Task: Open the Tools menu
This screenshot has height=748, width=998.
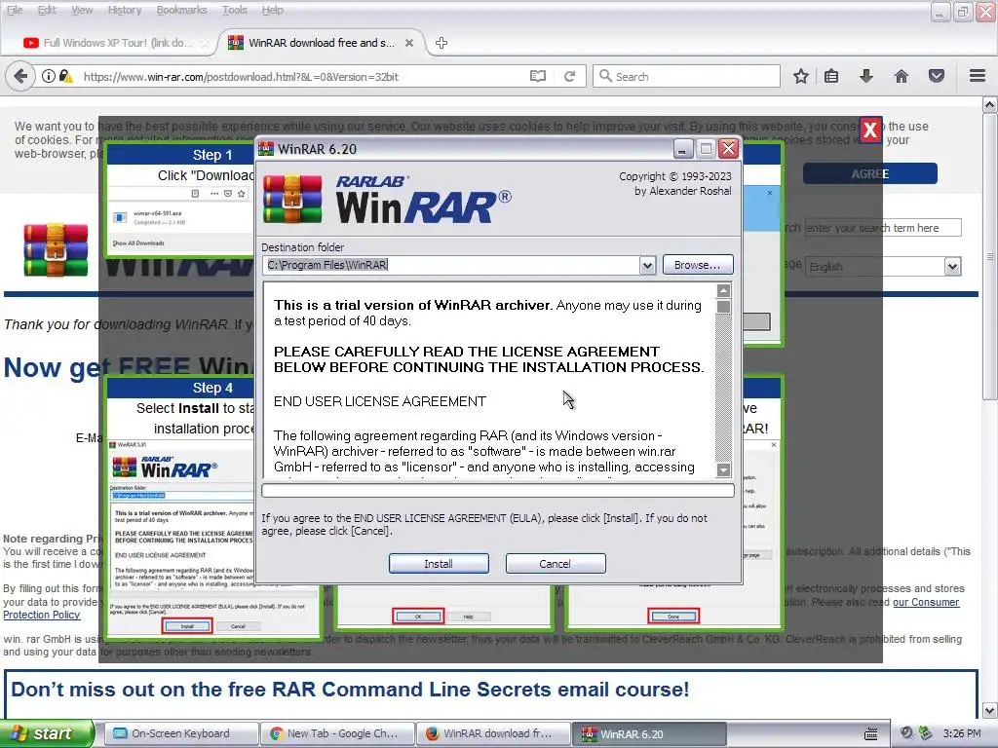Action: [234, 10]
